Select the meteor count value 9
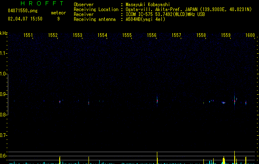 [x=58, y=19]
